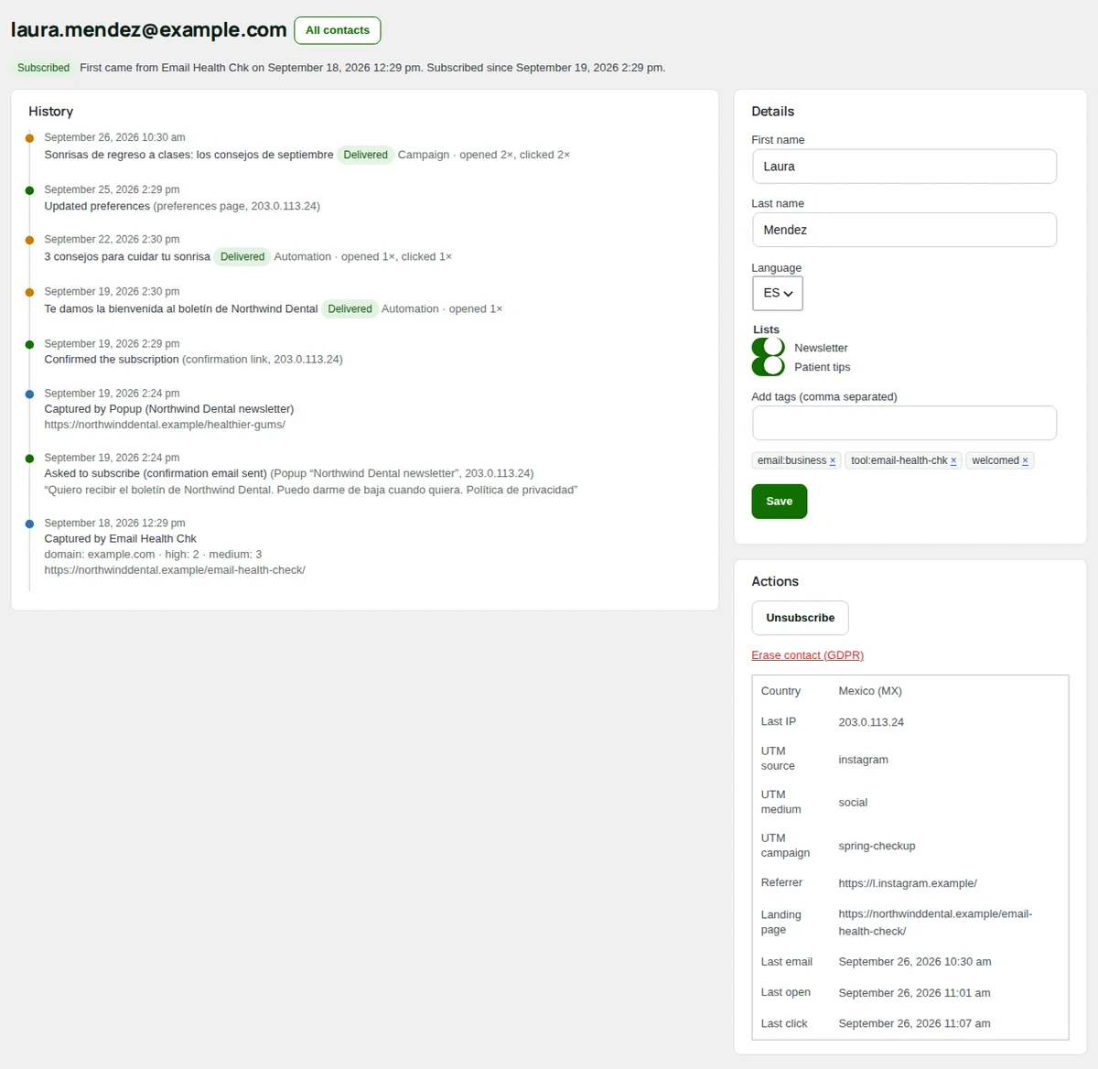Select the consent quote Quiero recibir el boletín
Image resolution: width=1098 pixels, height=1069 pixels.
tap(311, 490)
